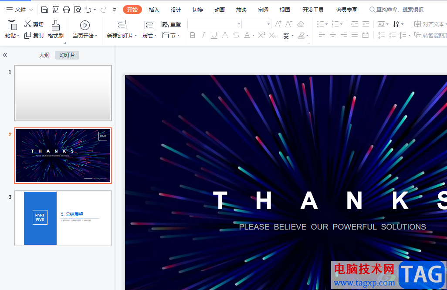Toggle Underline formatting

pyautogui.click(x=214, y=35)
